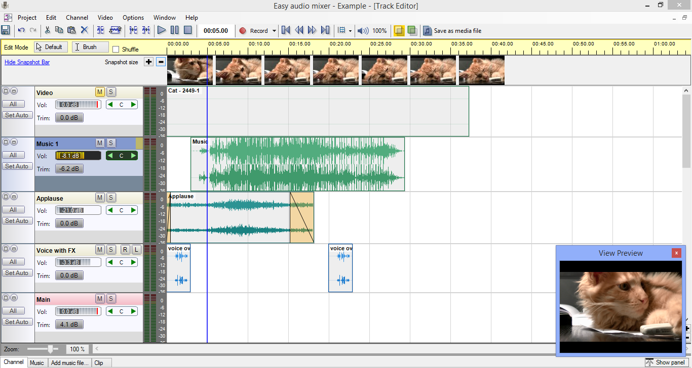Open the Help menu
Image resolution: width=692 pixels, height=368 pixels.
point(191,17)
